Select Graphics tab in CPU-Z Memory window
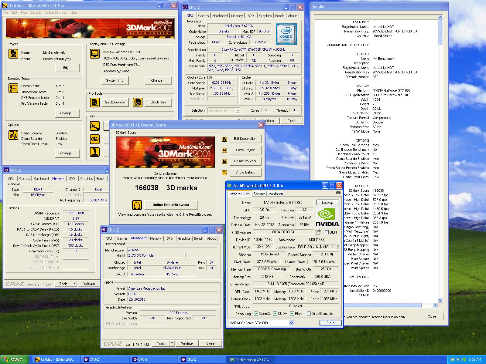Image resolution: width=486 pixels, height=364 pixels. point(87,179)
